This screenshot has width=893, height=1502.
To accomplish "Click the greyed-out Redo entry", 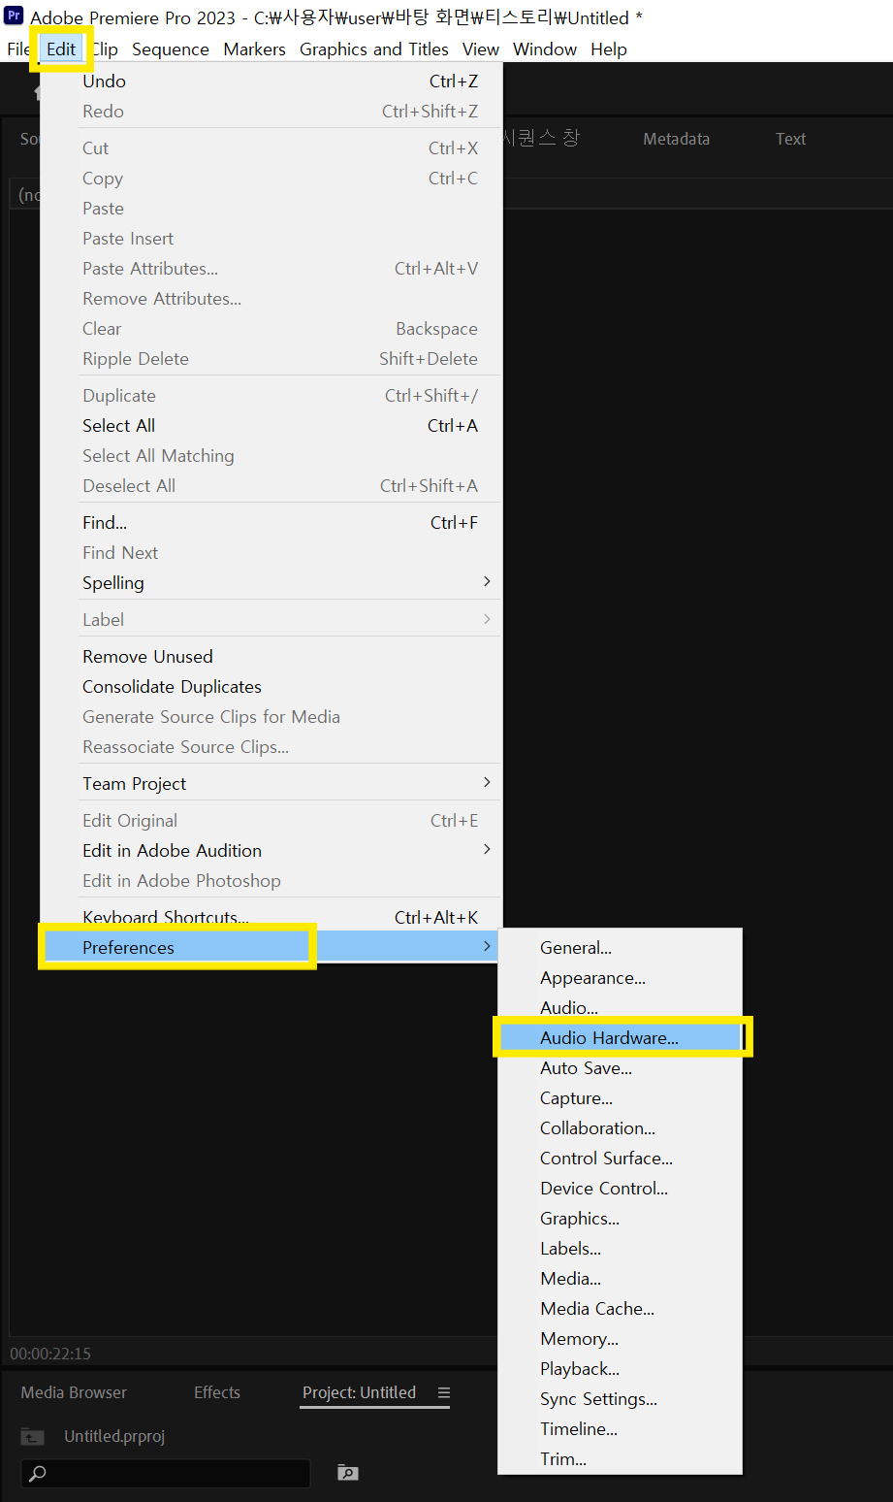I will click(x=271, y=112).
